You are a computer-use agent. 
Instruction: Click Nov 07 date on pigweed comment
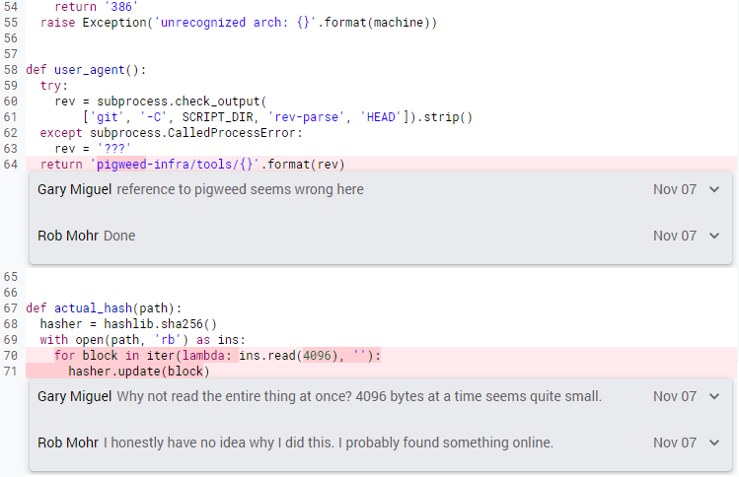coord(675,189)
